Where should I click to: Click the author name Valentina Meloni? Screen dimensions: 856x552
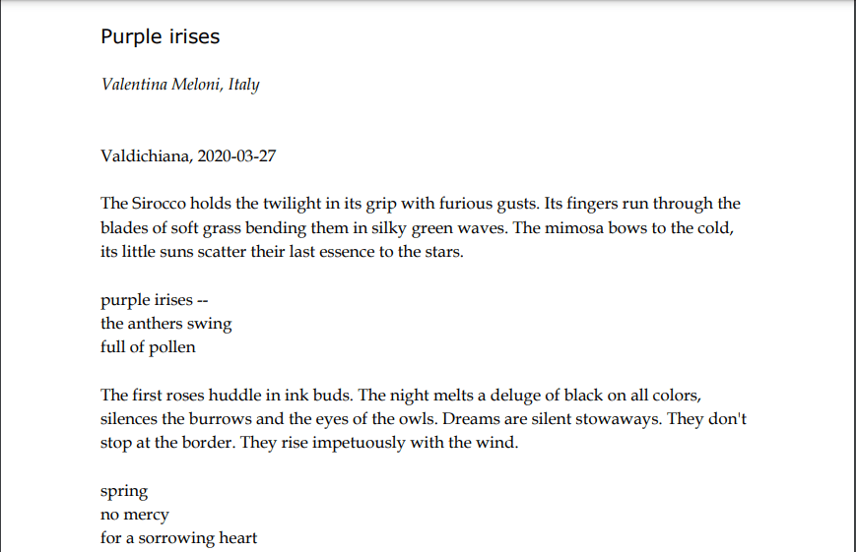click(x=162, y=85)
